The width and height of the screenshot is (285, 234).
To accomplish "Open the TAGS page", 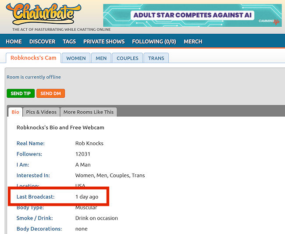I will coord(69,42).
